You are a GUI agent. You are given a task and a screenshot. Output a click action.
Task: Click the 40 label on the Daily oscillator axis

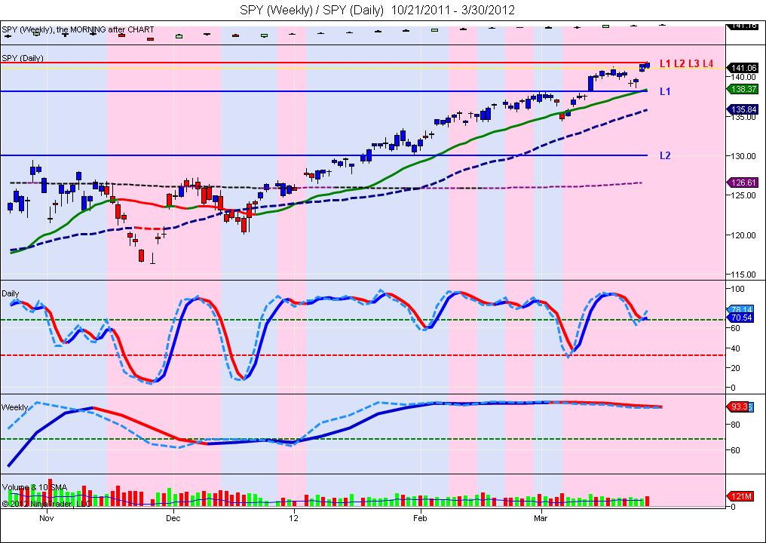736,348
